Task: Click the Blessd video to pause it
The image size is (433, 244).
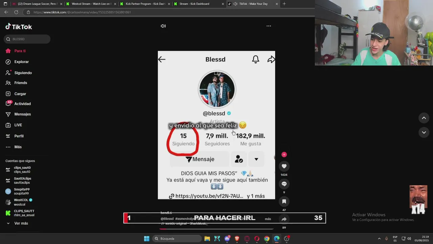Action: 216,125
